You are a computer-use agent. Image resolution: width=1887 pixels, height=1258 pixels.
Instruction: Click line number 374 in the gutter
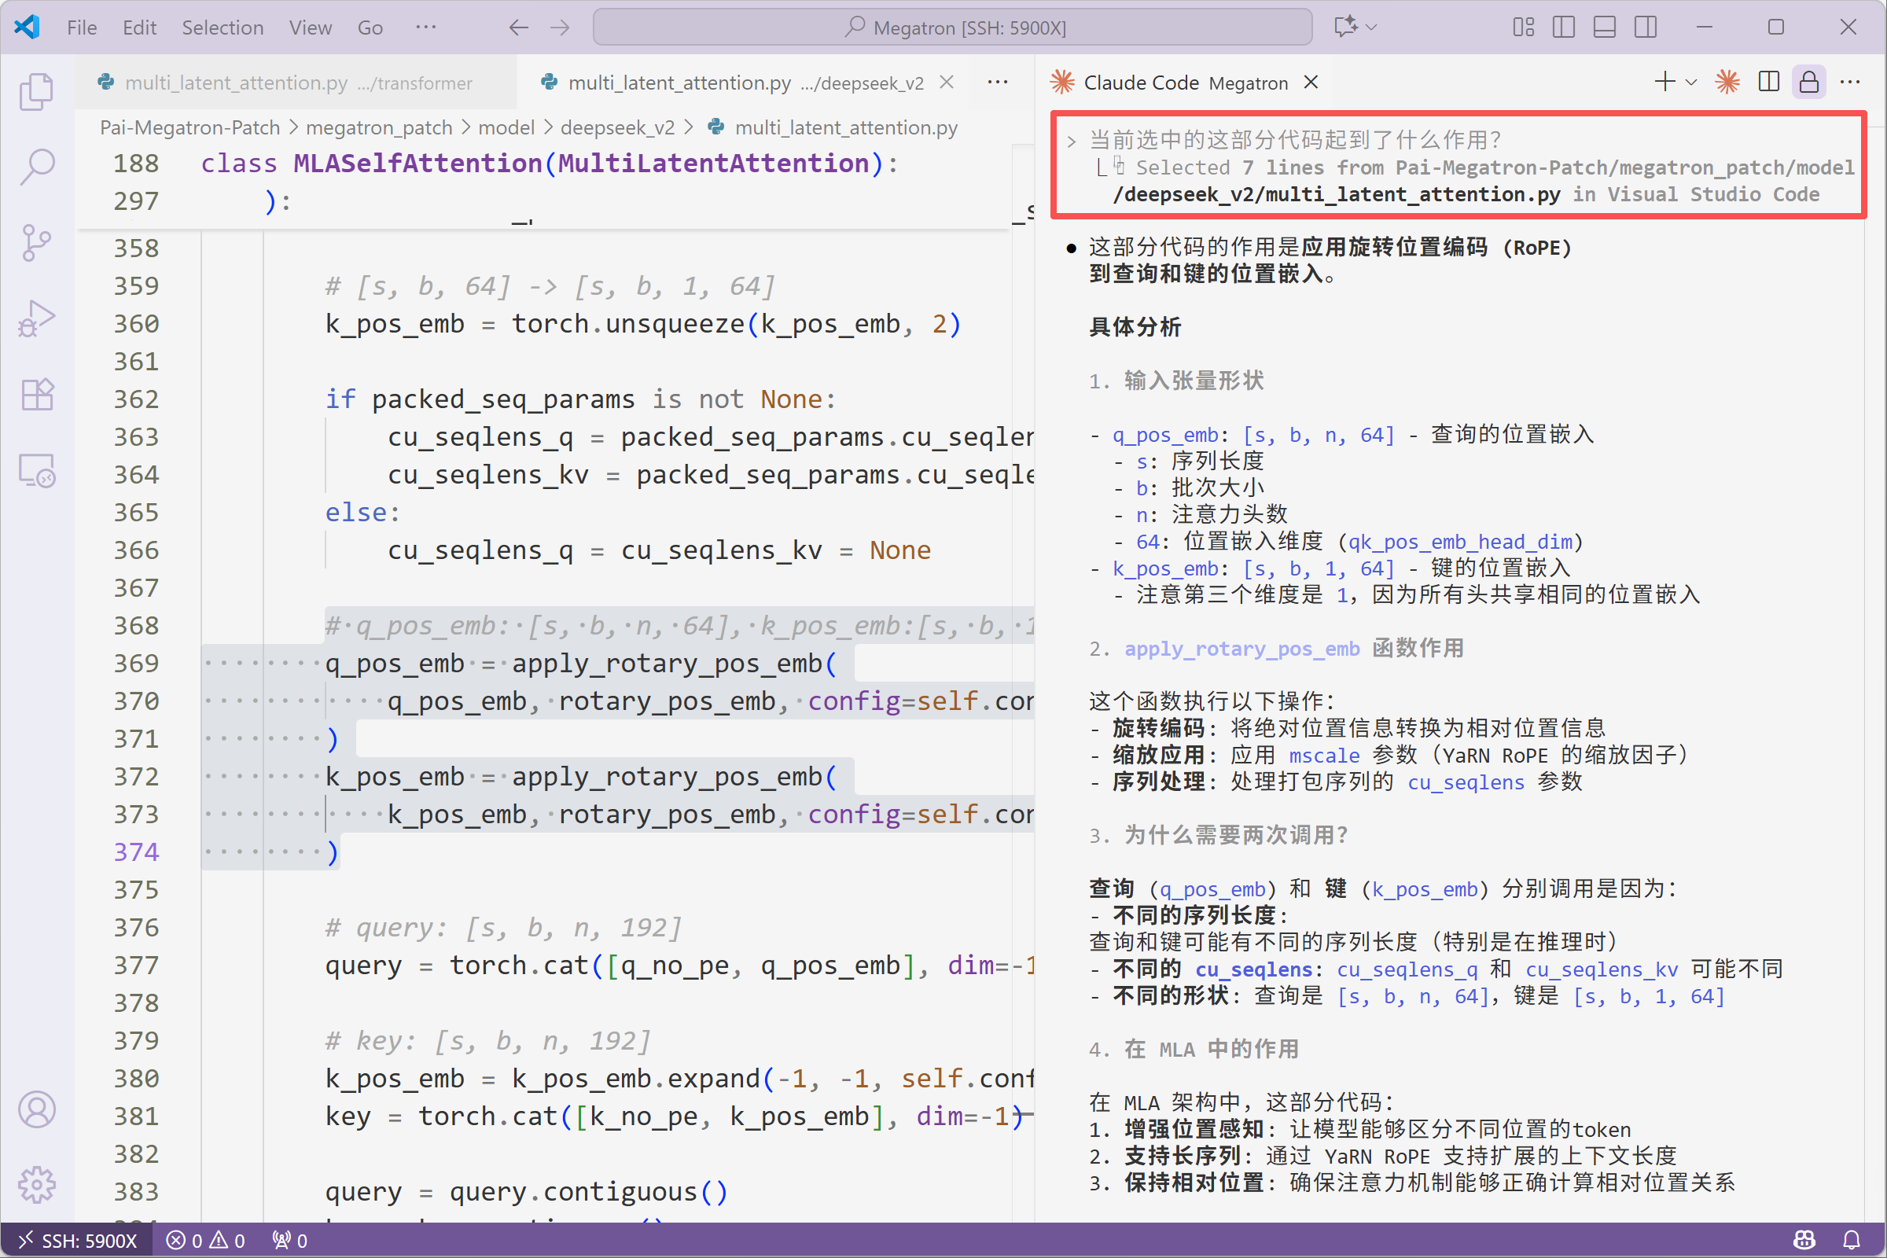[136, 852]
